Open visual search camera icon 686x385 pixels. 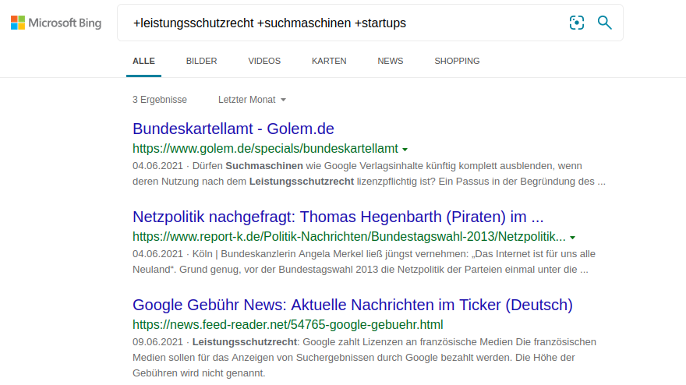pyautogui.click(x=577, y=23)
